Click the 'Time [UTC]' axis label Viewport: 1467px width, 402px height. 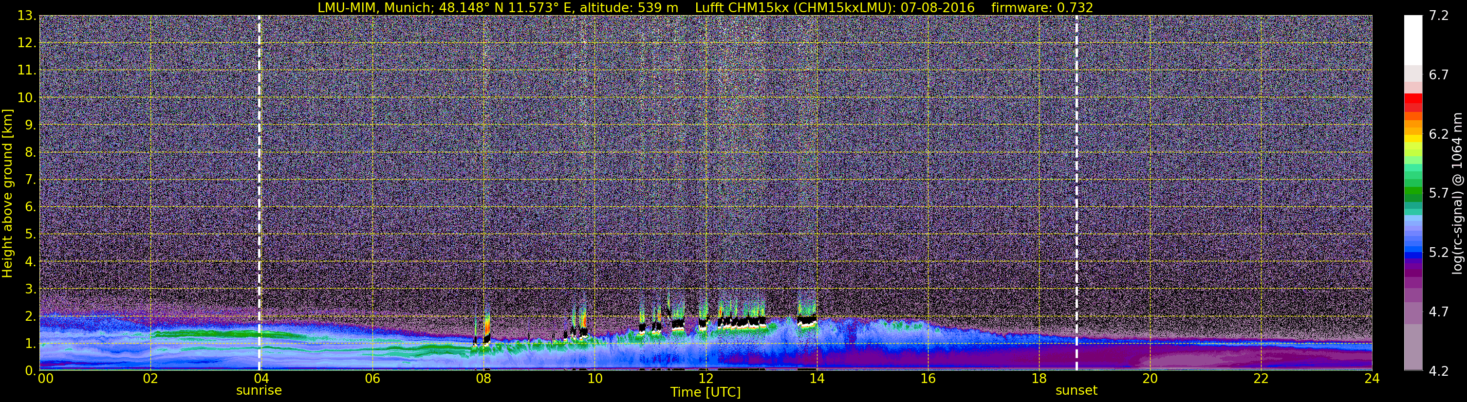coord(705,392)
